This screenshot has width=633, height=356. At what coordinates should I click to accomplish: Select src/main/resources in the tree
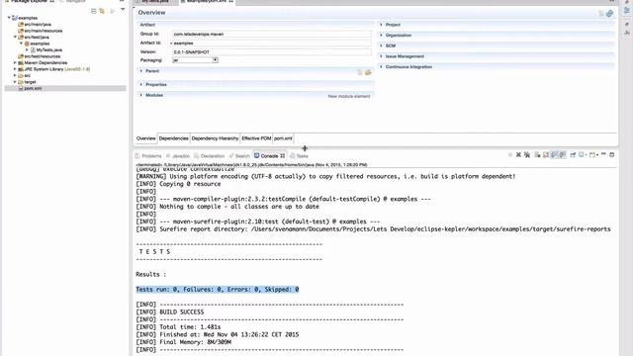click(44, 31)
